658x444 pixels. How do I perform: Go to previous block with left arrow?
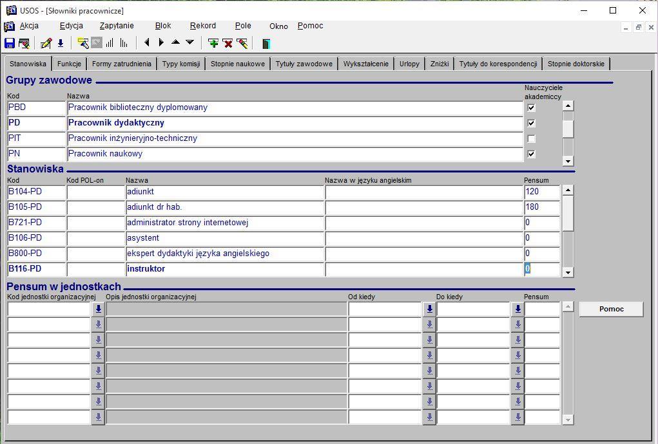[146, 42]
